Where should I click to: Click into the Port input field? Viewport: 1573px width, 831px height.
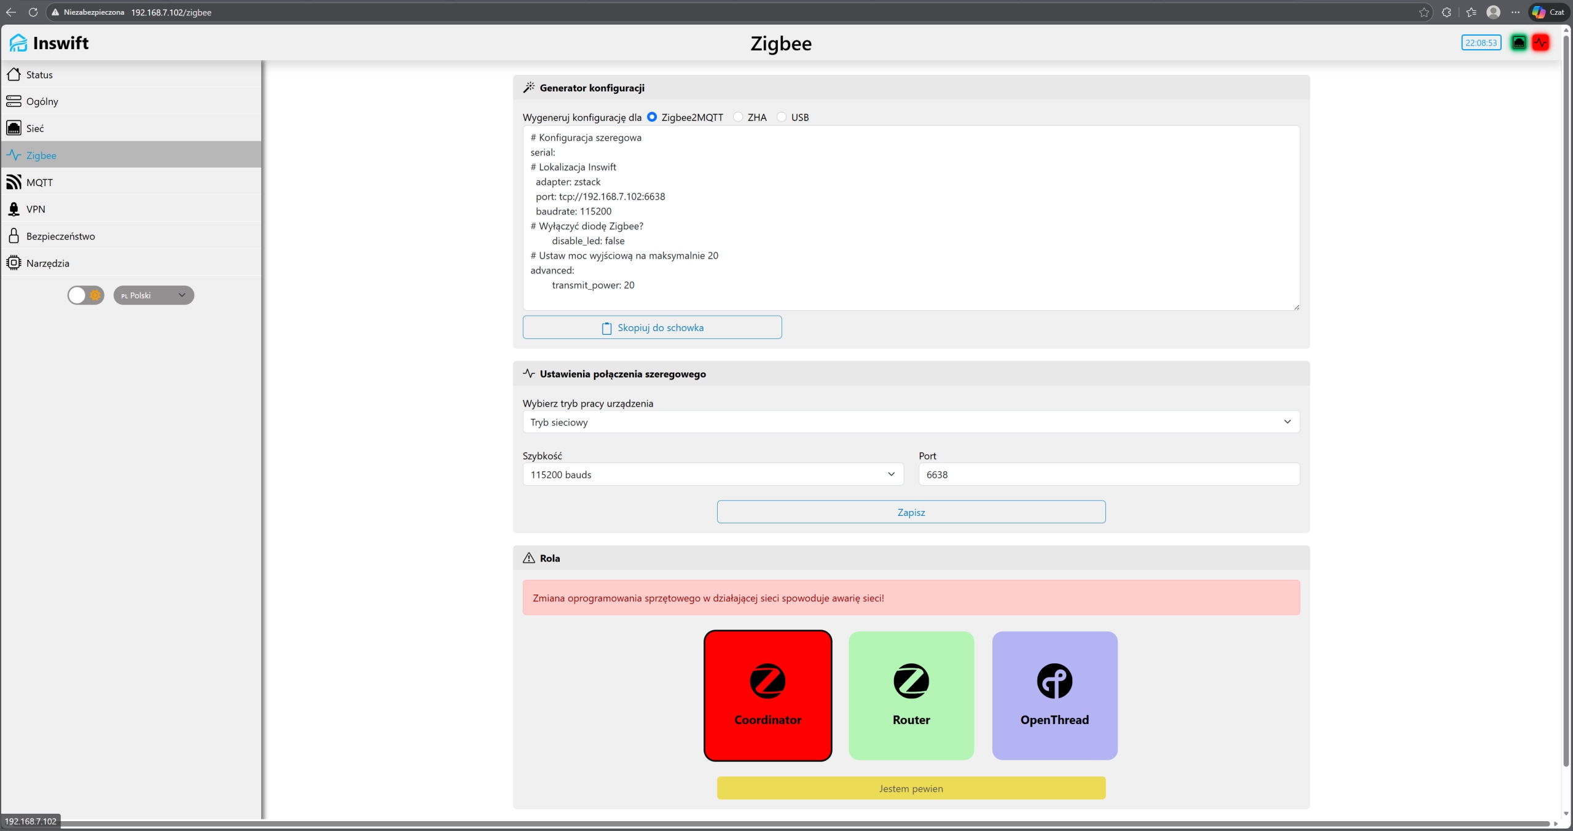pyautogui.click(x=1108, y=475)
